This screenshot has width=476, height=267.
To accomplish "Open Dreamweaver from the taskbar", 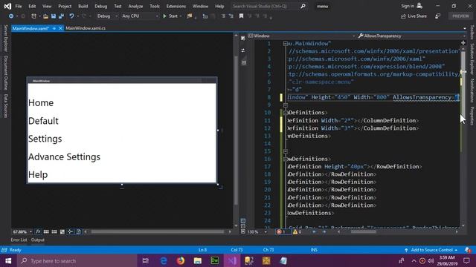I will pos(215,260).
